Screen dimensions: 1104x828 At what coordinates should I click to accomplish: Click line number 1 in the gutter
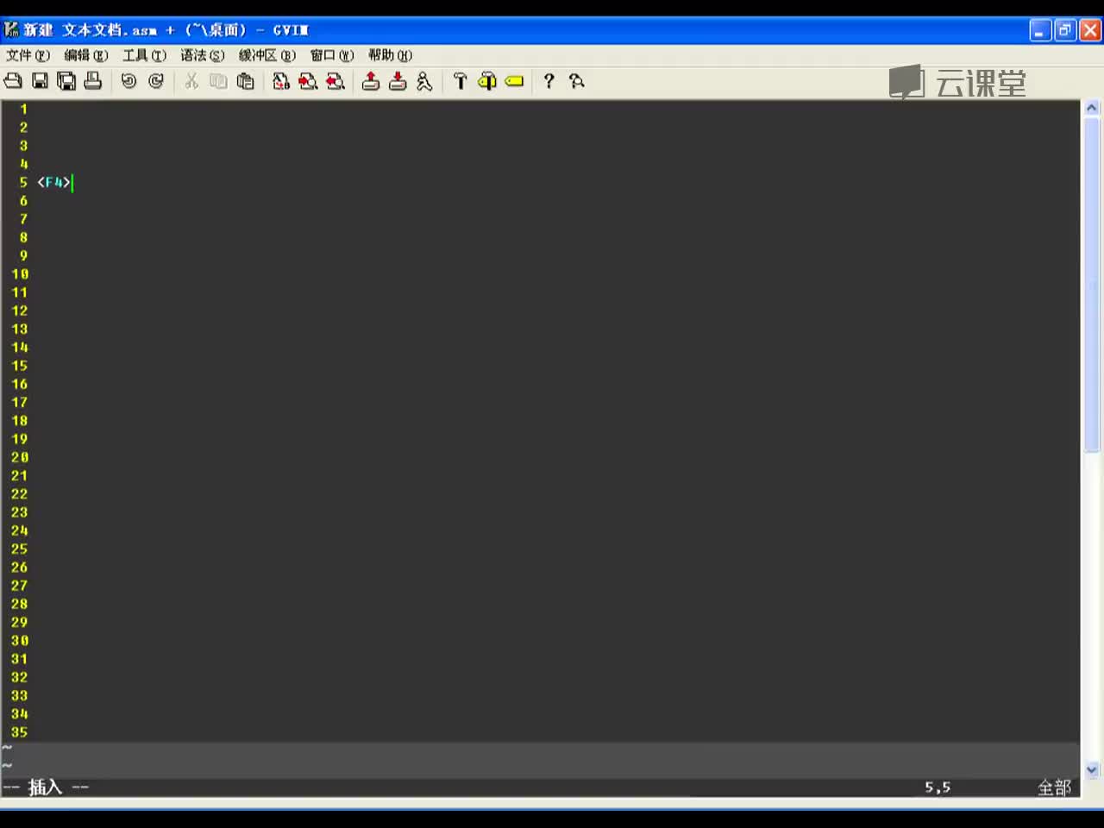[23, 109]
